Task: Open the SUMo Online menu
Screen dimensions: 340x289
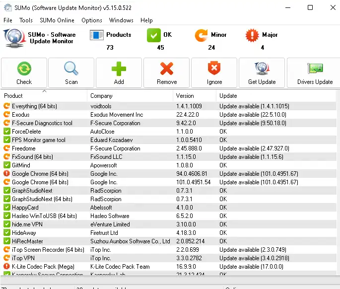Action: (57, 20)
